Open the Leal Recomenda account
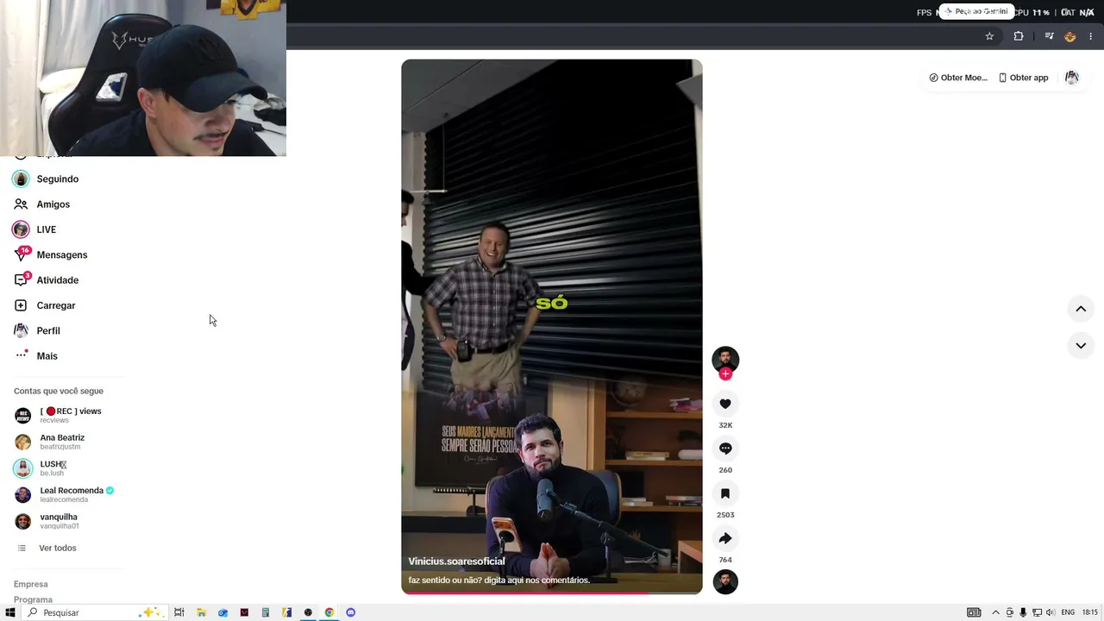Screen dimensions: 1104x621 [x=65, y=494]
